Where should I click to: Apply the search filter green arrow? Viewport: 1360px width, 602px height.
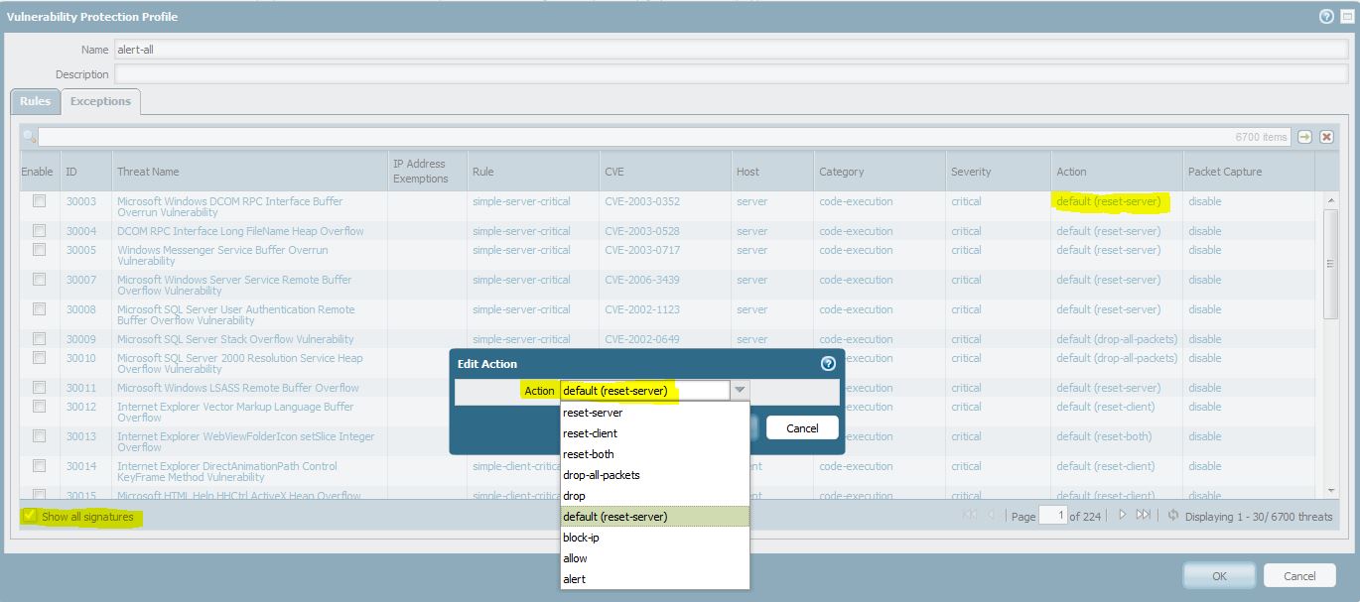pyautogui.click(x=1305, y=137)
